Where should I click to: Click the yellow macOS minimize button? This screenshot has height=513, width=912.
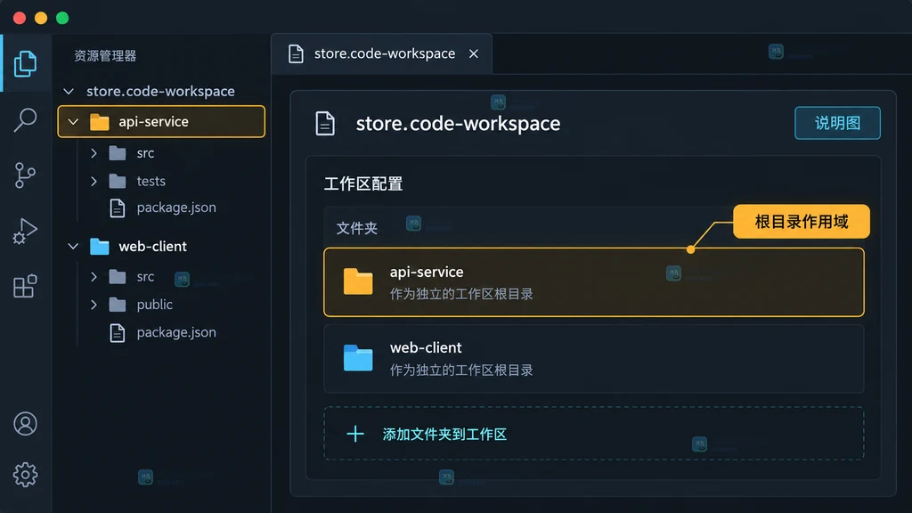click(41, 18)
